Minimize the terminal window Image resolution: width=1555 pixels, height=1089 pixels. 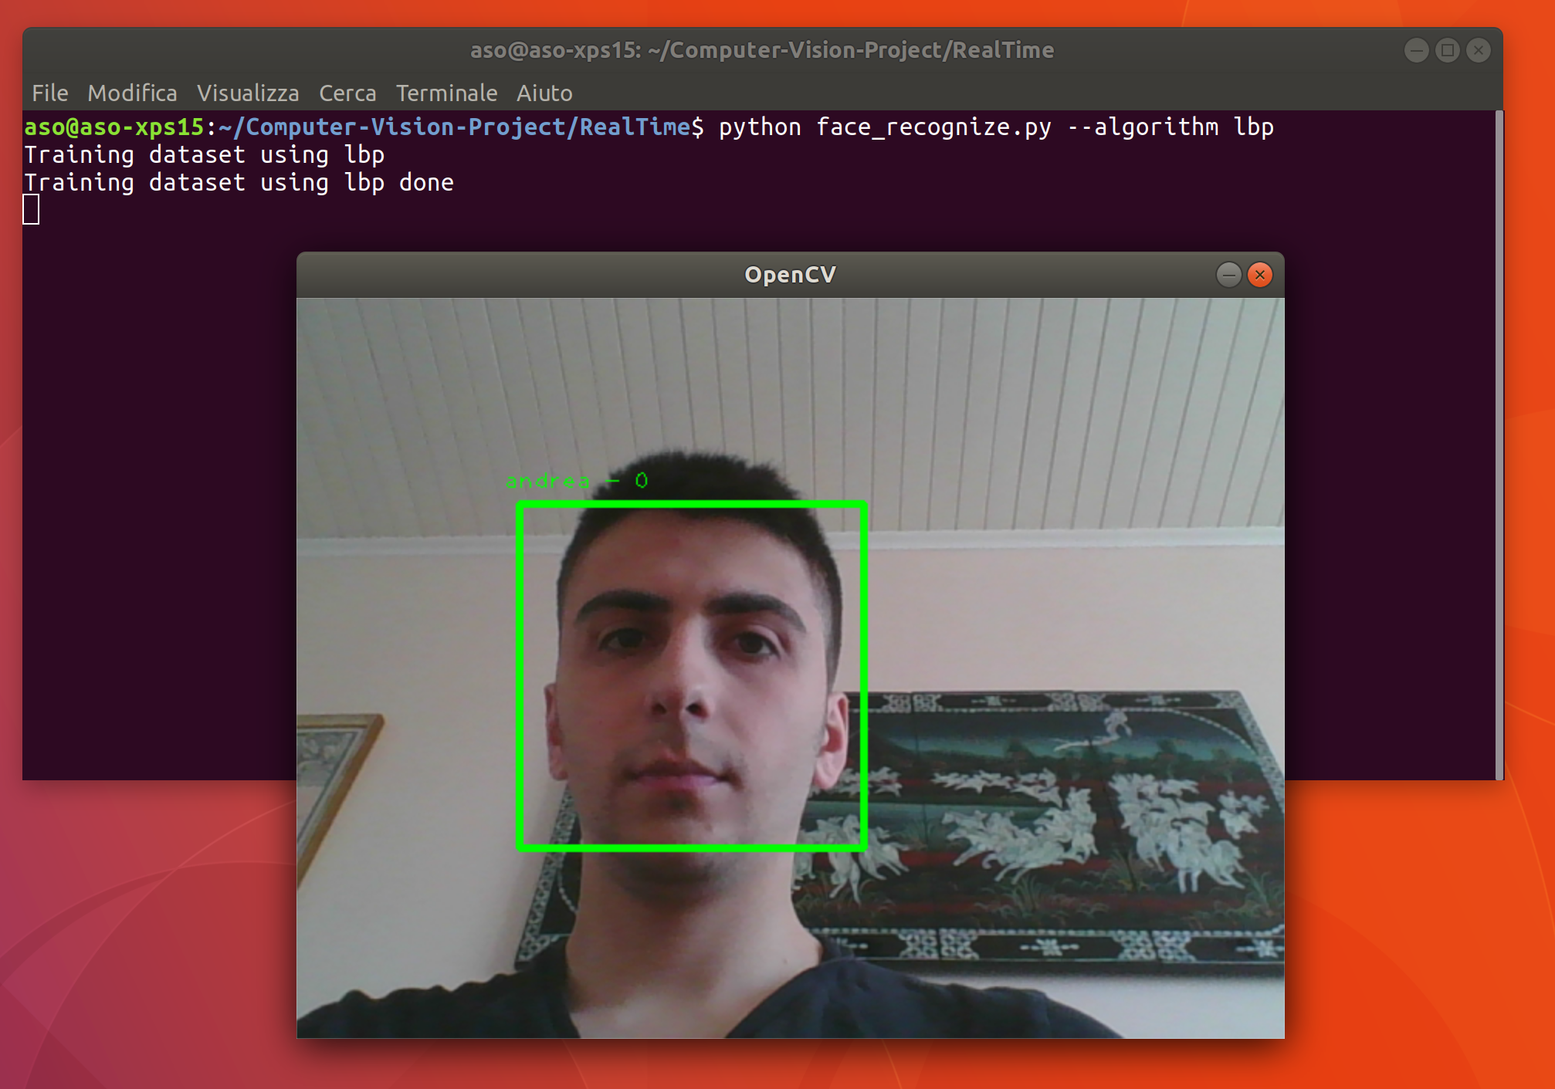1416,51
